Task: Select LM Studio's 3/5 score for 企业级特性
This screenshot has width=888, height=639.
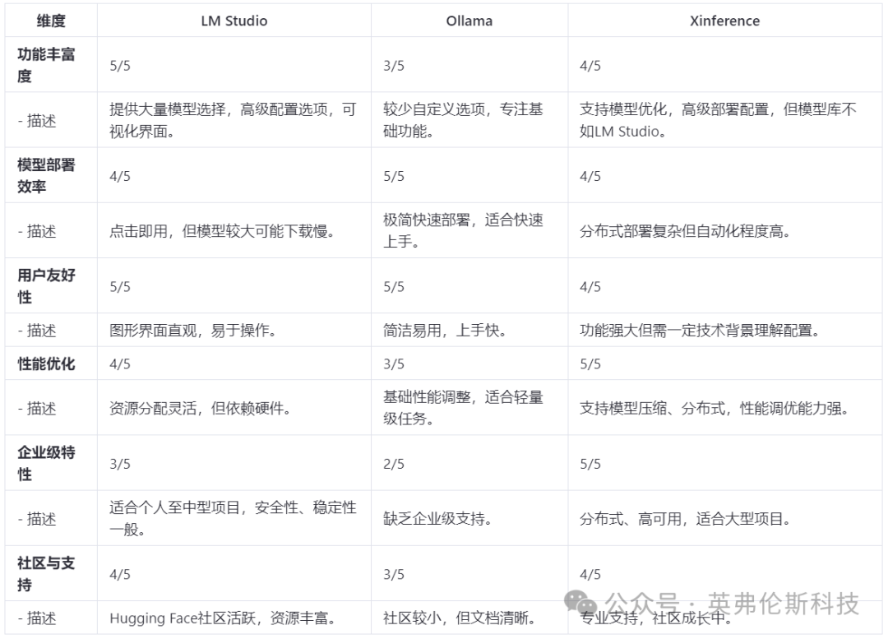Action: click(x=120, y=464)
